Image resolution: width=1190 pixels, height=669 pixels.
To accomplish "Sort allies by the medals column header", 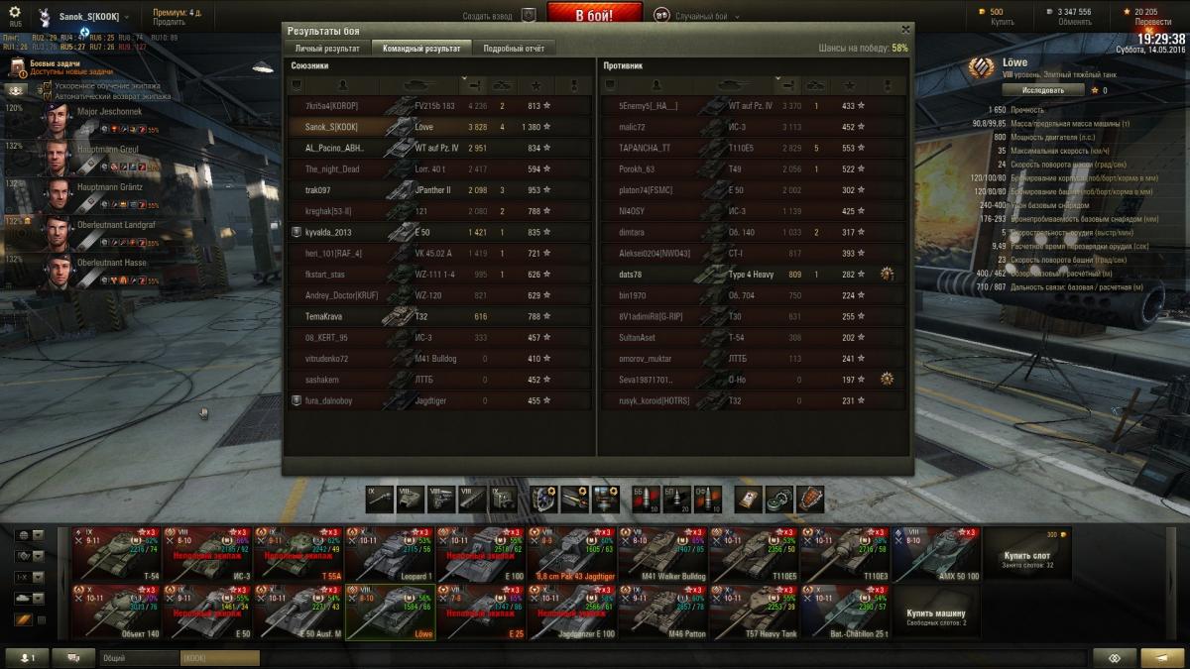I will (573, 86).
